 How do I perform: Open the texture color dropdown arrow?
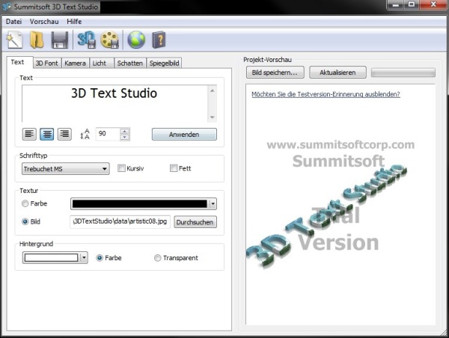point(213,204)
